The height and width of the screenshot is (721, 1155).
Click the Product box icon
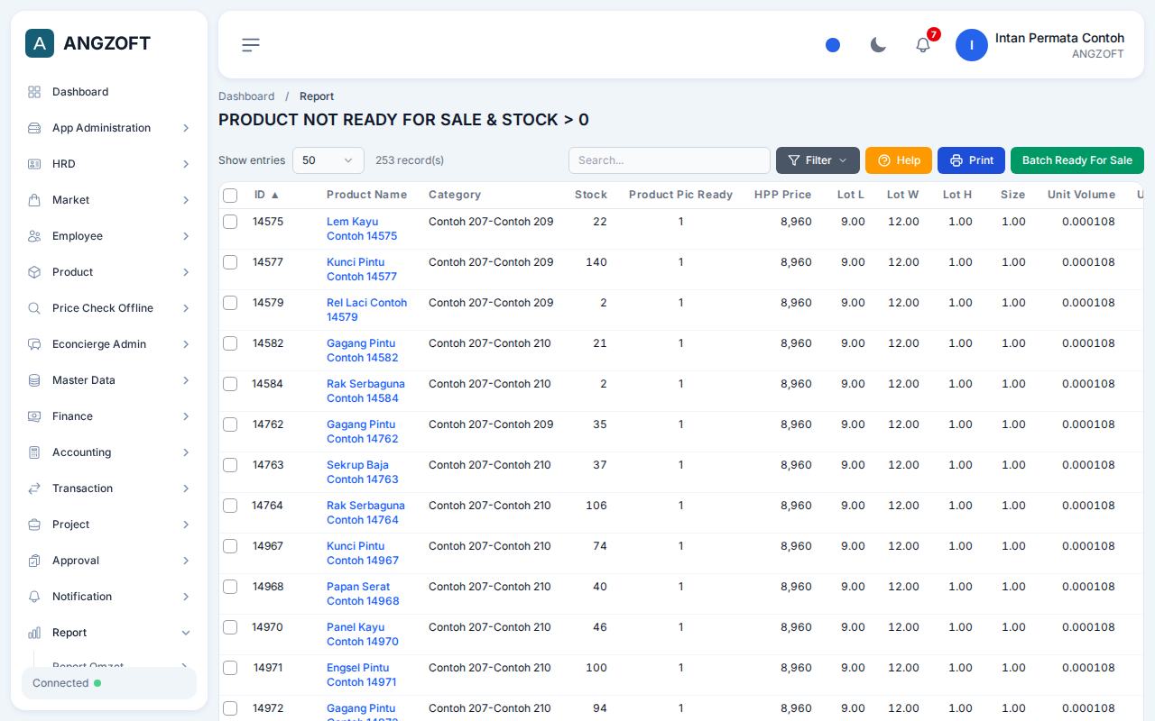(x=34, y=272)
